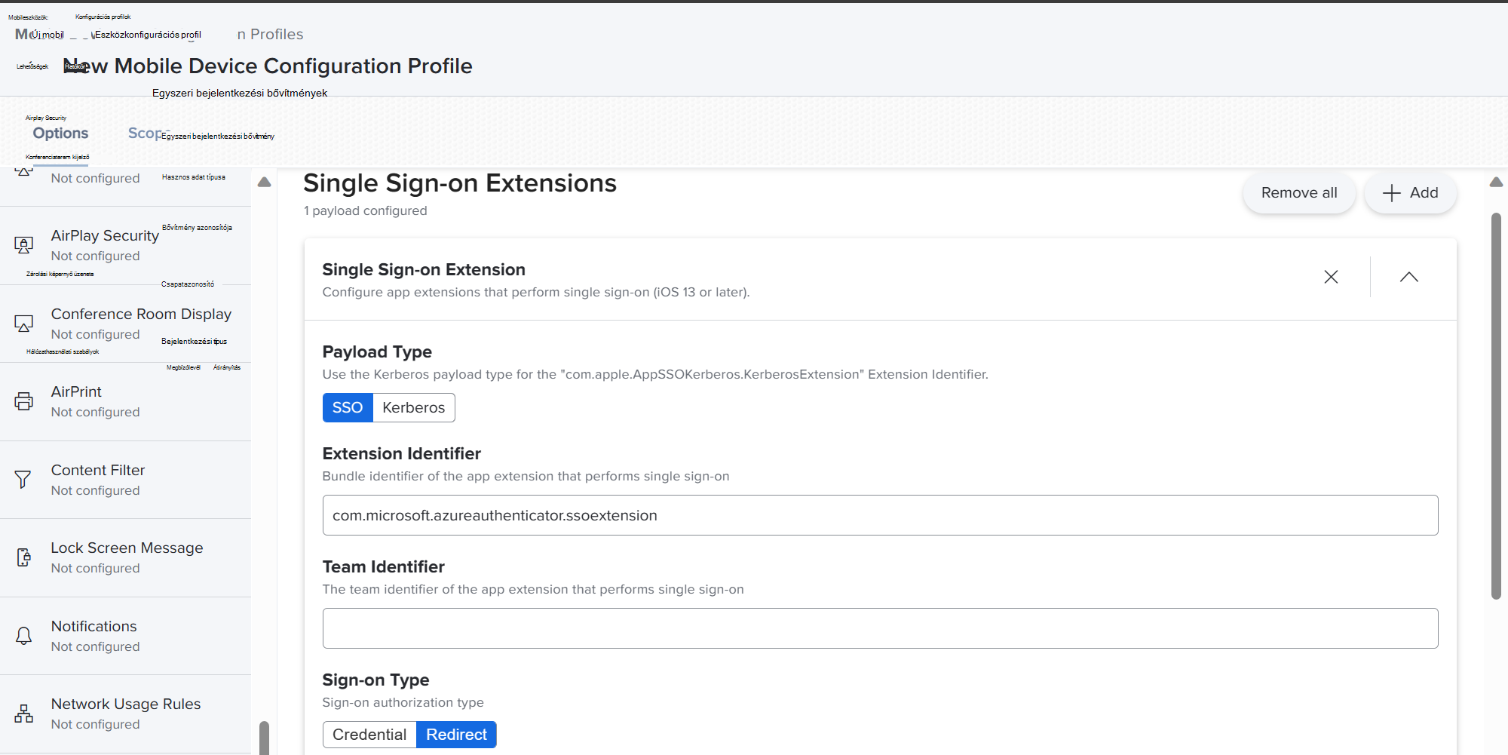Add a new payload with Add

(1410, 192)
